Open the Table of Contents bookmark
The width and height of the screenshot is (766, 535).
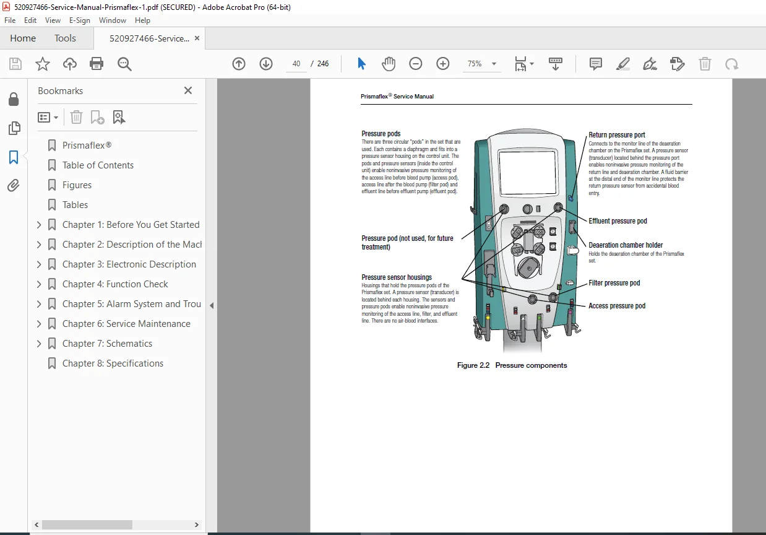pyautogui.click(x=98, y=165)
